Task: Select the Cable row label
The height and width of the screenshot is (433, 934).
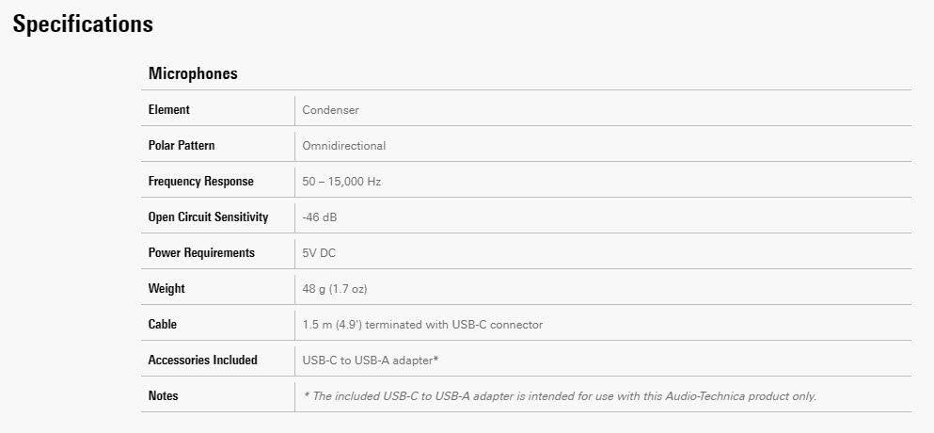Action: 163,325
